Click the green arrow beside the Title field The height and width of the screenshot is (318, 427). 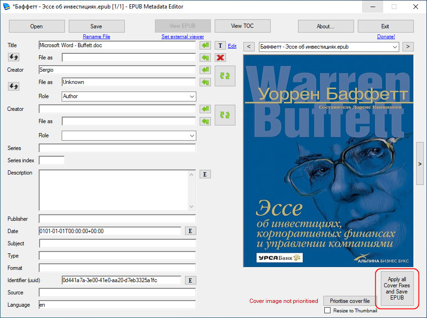coord(205,45)
